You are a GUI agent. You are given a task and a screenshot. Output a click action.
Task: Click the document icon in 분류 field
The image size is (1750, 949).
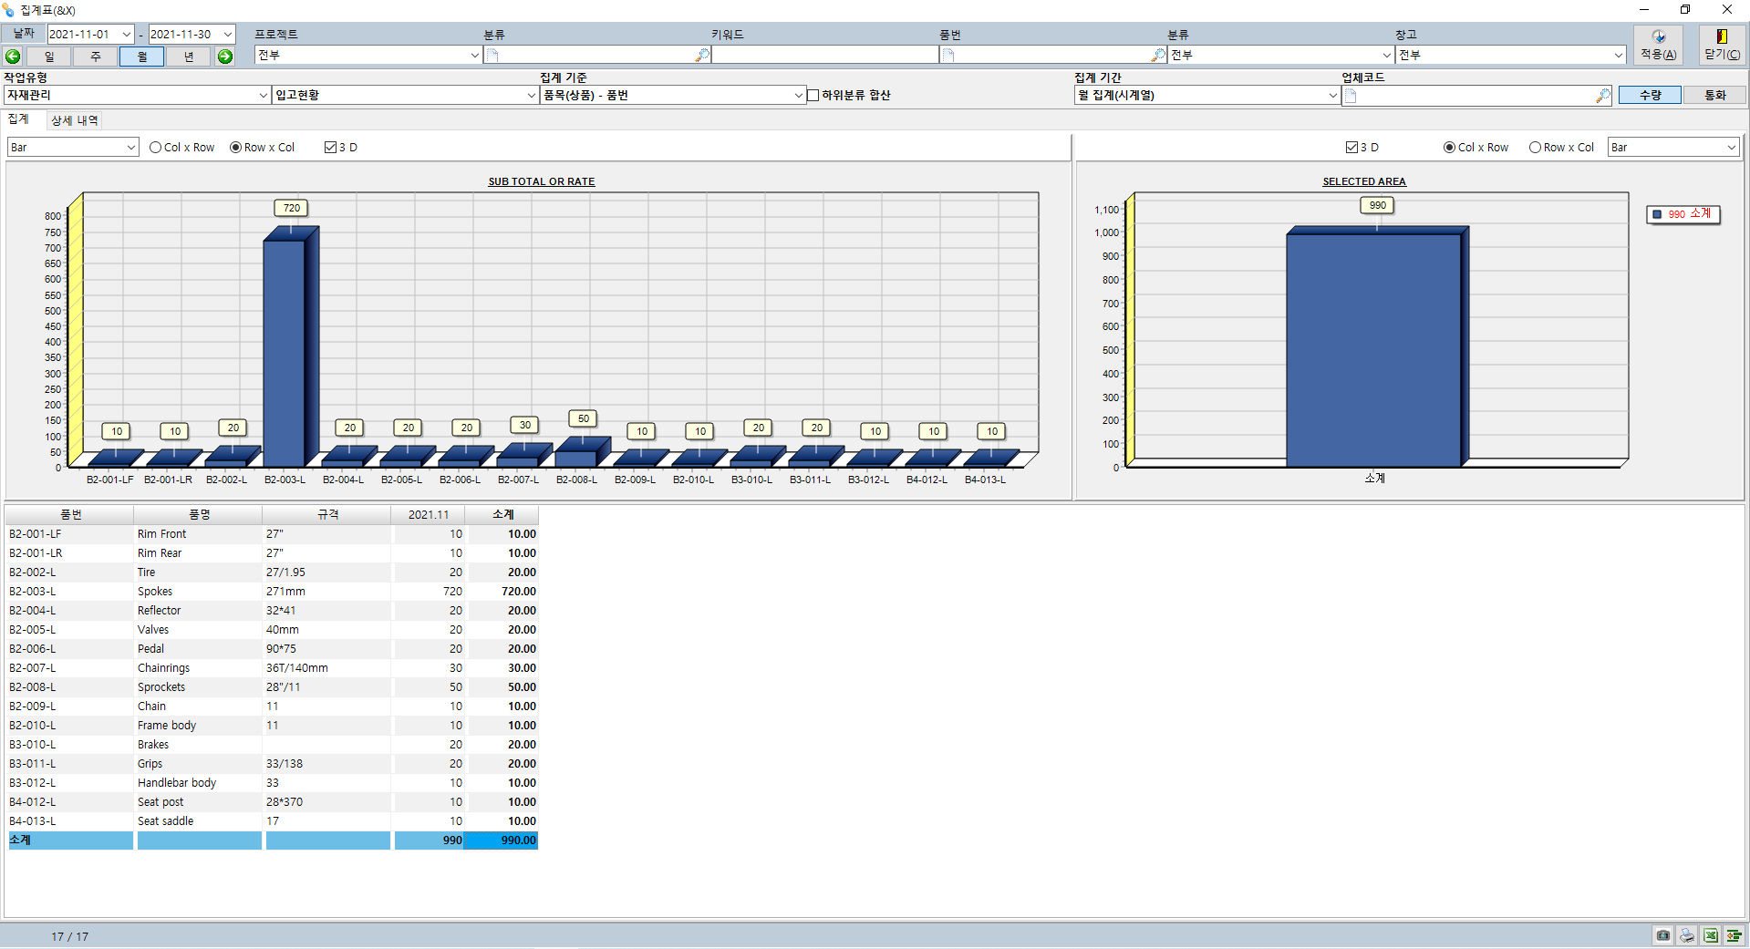(492, 56)
